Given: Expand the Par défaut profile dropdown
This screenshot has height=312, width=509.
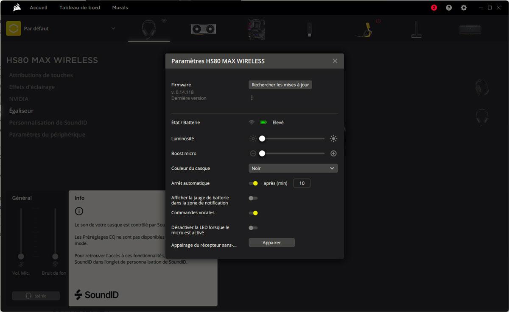Looking at the screenshot, I should pos(113,29).
